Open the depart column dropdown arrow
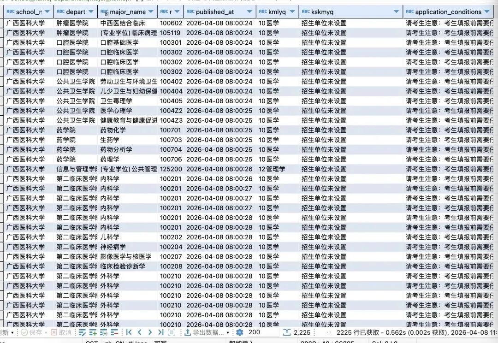Viewport: 498px width, 343px height. pos(91,12)
